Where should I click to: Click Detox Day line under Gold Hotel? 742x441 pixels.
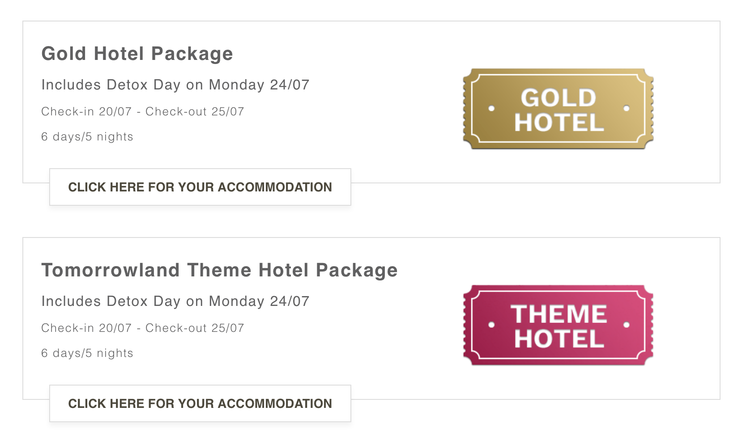(175, 85)
